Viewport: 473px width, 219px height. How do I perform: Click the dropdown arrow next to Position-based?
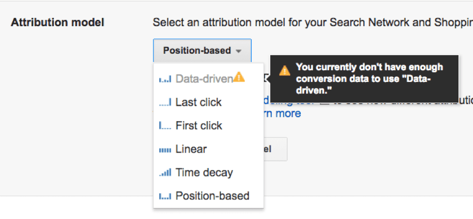(x=238, y=51)
